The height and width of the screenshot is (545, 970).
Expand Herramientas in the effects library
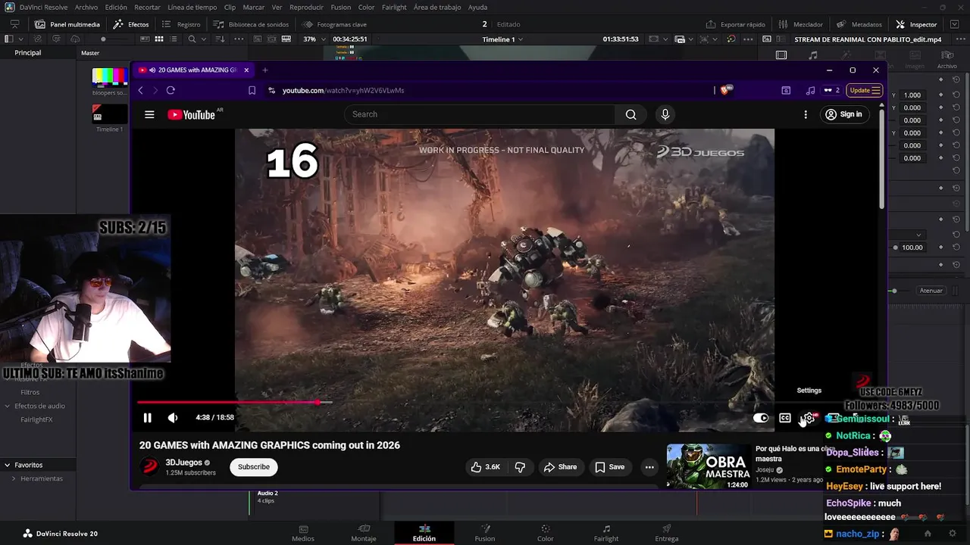14,478
